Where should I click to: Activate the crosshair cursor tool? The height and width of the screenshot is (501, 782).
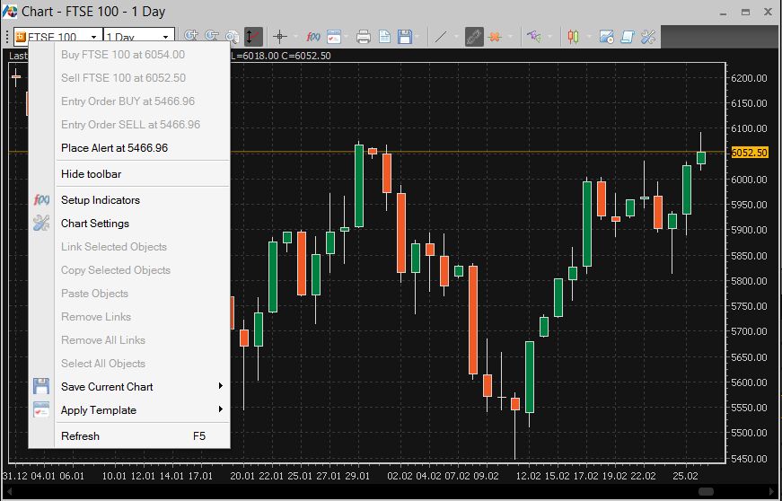click(280, 37)
